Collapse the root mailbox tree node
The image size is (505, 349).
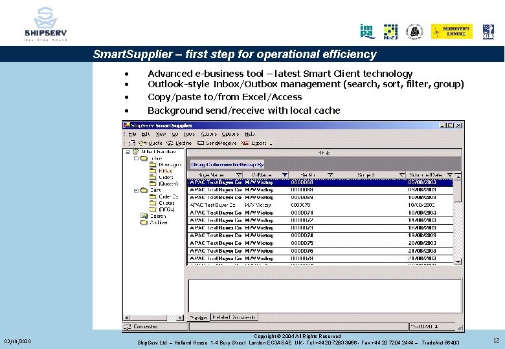click(x=128, y=151)
